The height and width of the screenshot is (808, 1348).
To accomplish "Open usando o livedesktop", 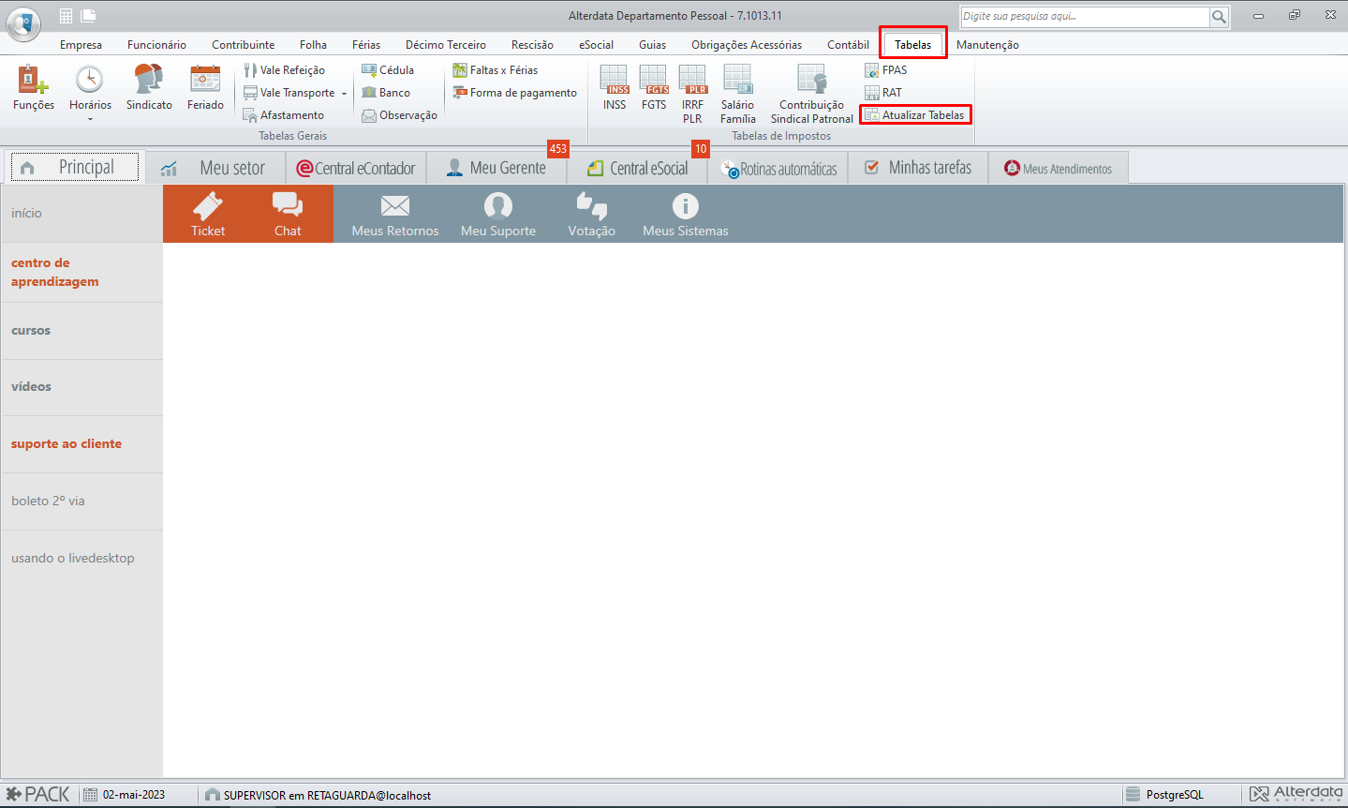I will [x=81, y=559].
